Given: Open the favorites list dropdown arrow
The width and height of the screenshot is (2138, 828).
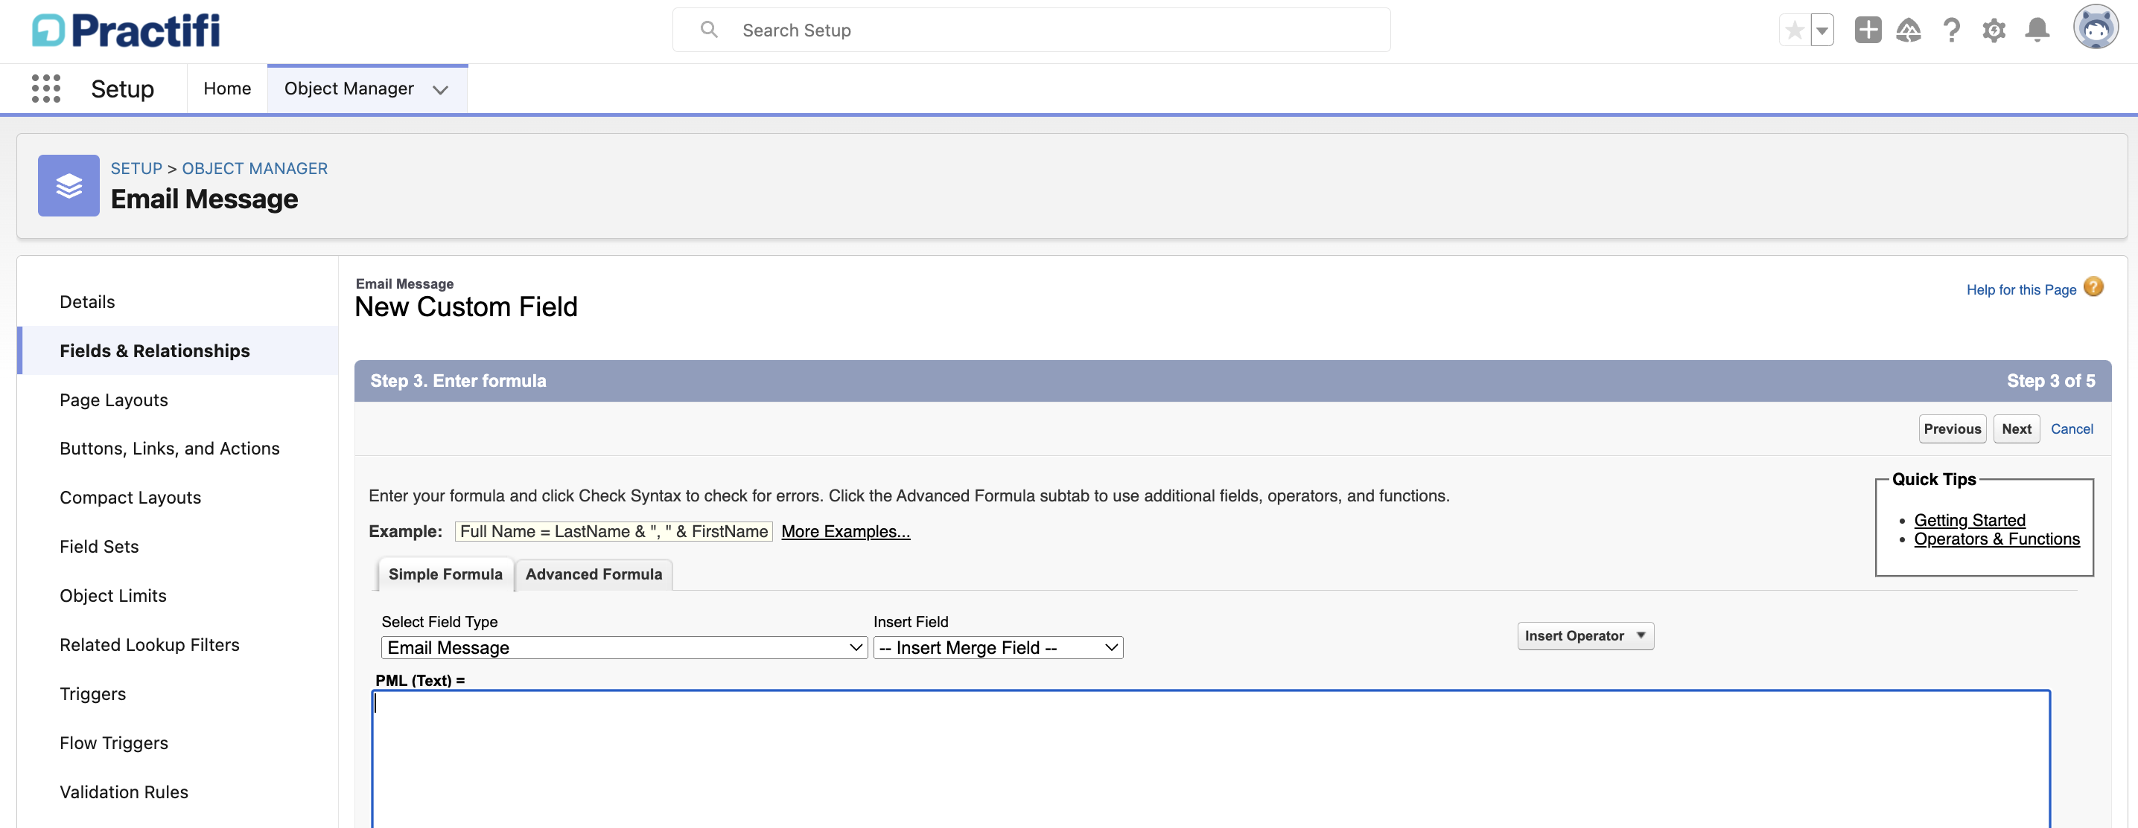Looking at the screenshot, I should [1822, 31].
